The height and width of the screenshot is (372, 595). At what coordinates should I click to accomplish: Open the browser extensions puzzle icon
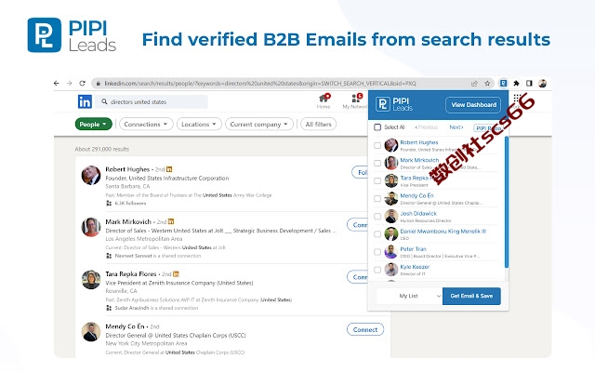pos(516,83)
